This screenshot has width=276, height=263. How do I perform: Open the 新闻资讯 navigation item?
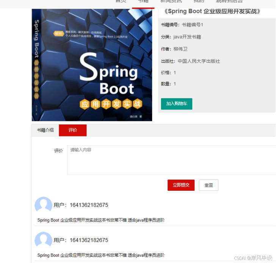point(171,2)
